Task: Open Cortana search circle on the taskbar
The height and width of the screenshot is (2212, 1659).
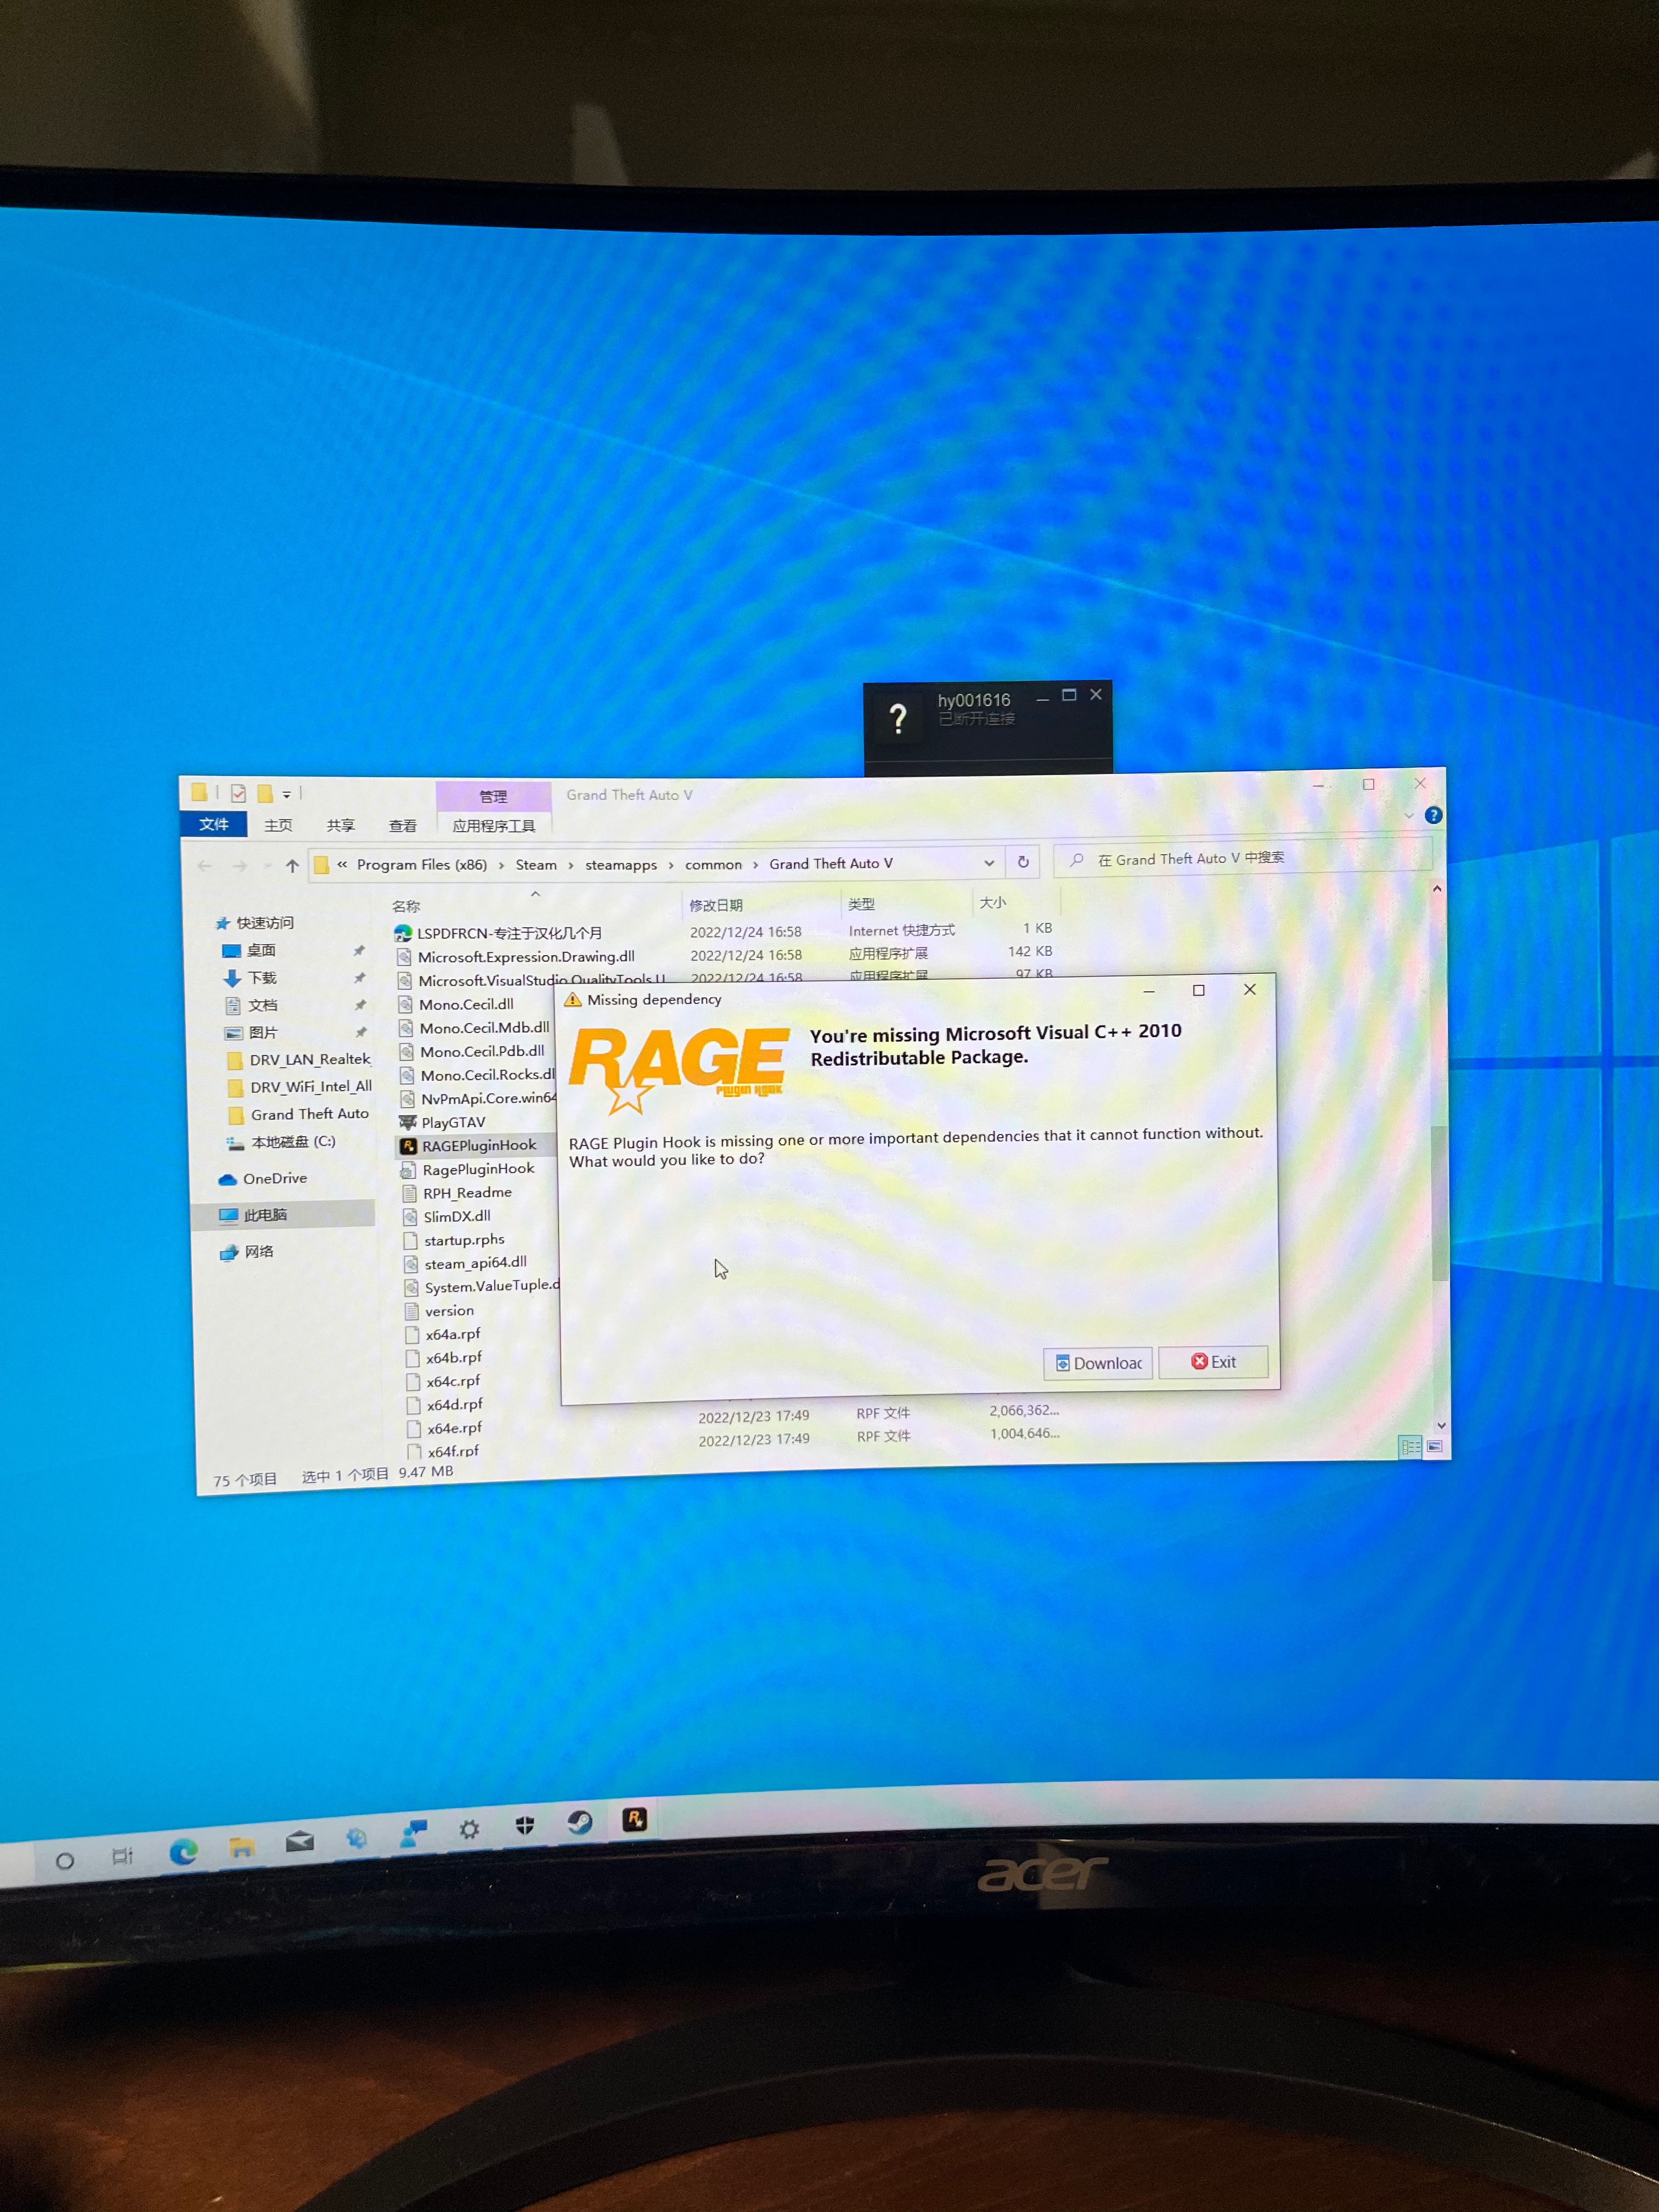Action: [x=65, y=1860]
